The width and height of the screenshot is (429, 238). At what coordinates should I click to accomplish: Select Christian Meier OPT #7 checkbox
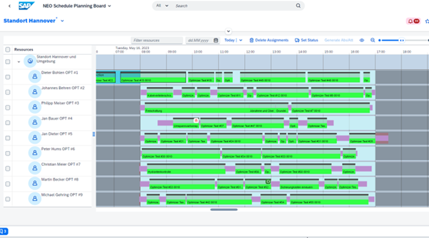tap(8, 169)
